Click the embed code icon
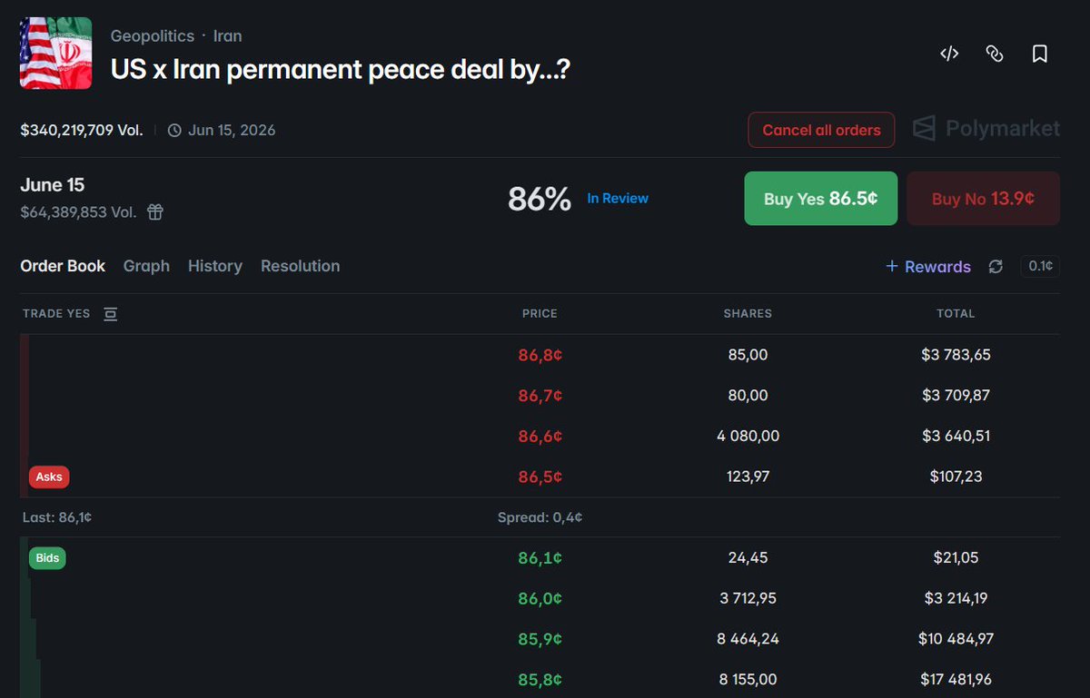Image resolution: width=1090 pixels, height=698 pixels. pos(949,54)
